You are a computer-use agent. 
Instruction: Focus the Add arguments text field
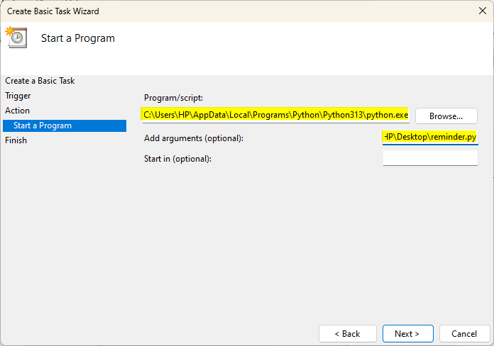[430, 137]
